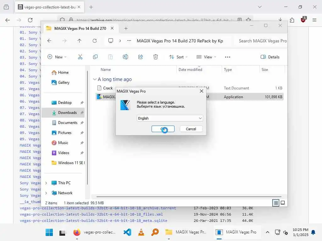Sort files by Size column header
This screenshot has height=241, width=322.
click(x=265, y=70)
